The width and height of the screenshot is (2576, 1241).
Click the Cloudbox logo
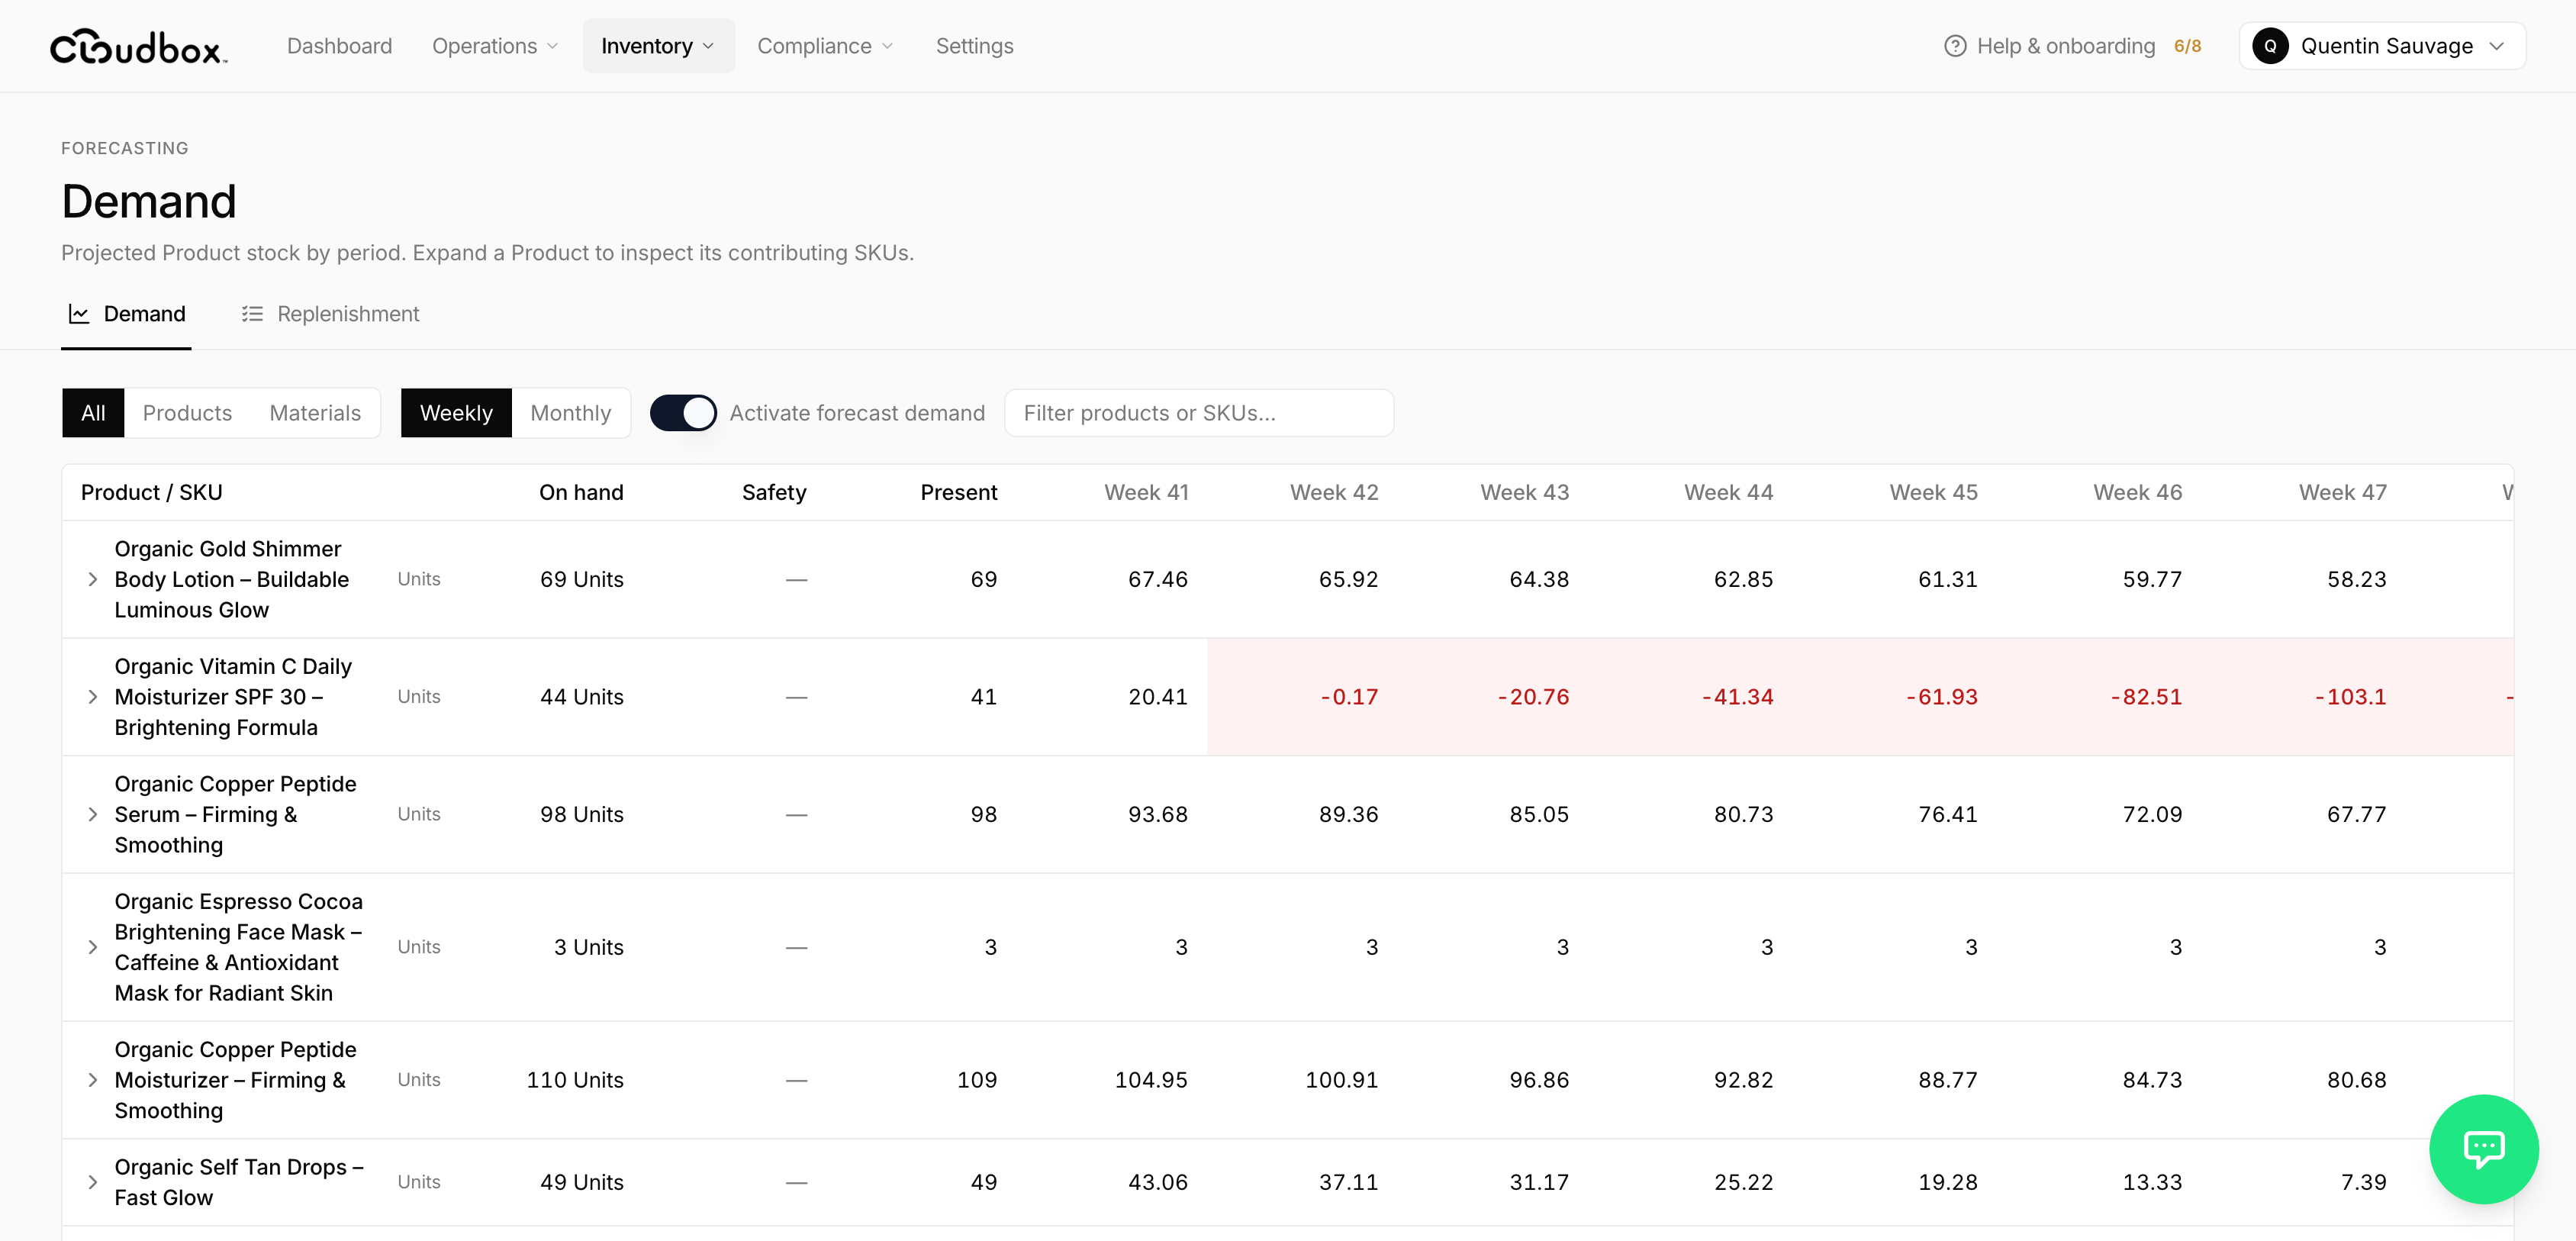pos(139,46)
